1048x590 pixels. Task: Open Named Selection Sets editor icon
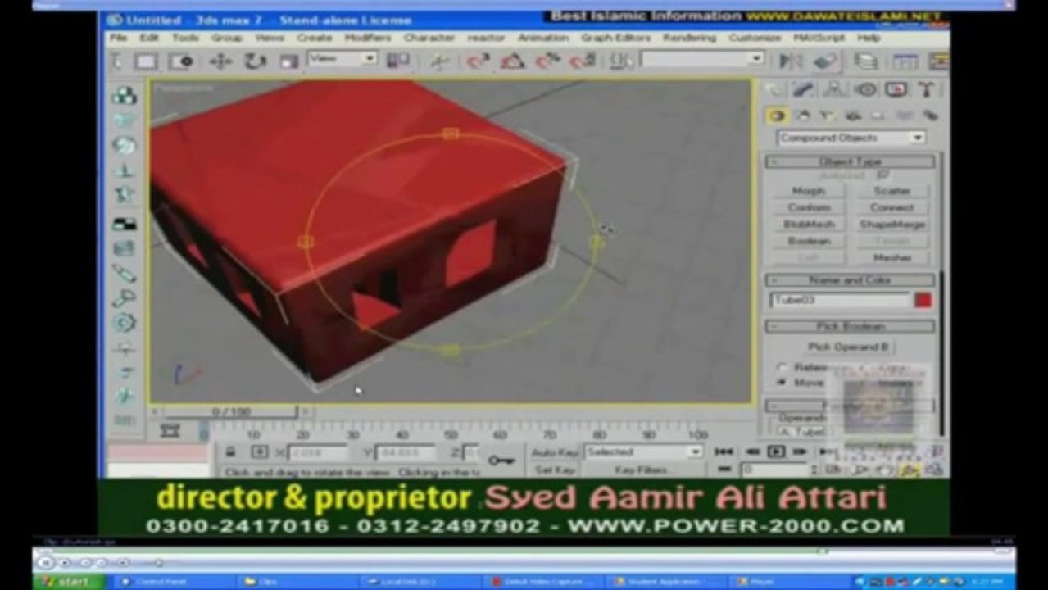[621, 61]
